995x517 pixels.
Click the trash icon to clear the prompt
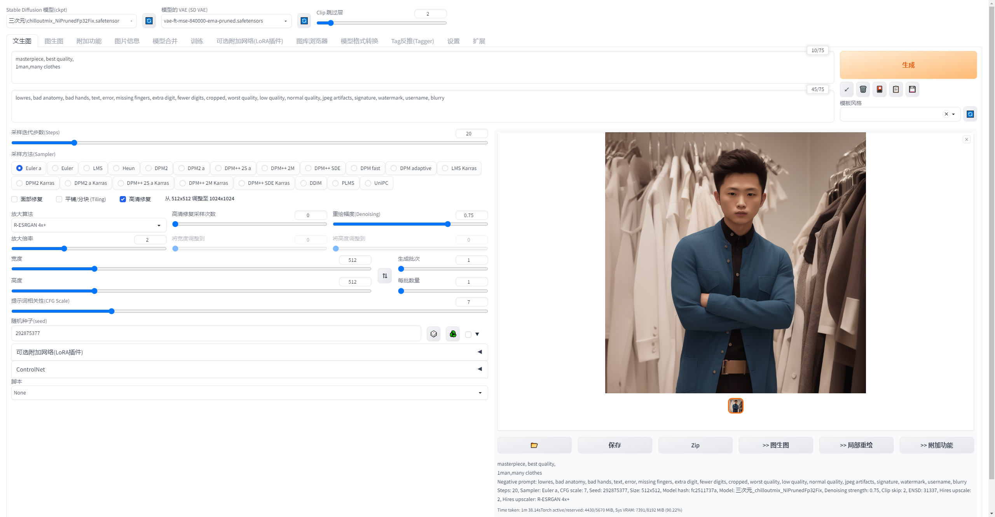pyautogui.click(x=863, y=89)
